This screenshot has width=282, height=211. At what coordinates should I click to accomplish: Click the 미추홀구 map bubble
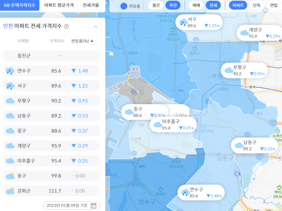point(173,125)
